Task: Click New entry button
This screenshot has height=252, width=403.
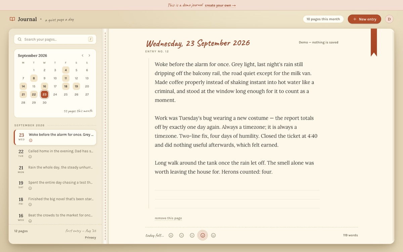Action: click(364, 19)
